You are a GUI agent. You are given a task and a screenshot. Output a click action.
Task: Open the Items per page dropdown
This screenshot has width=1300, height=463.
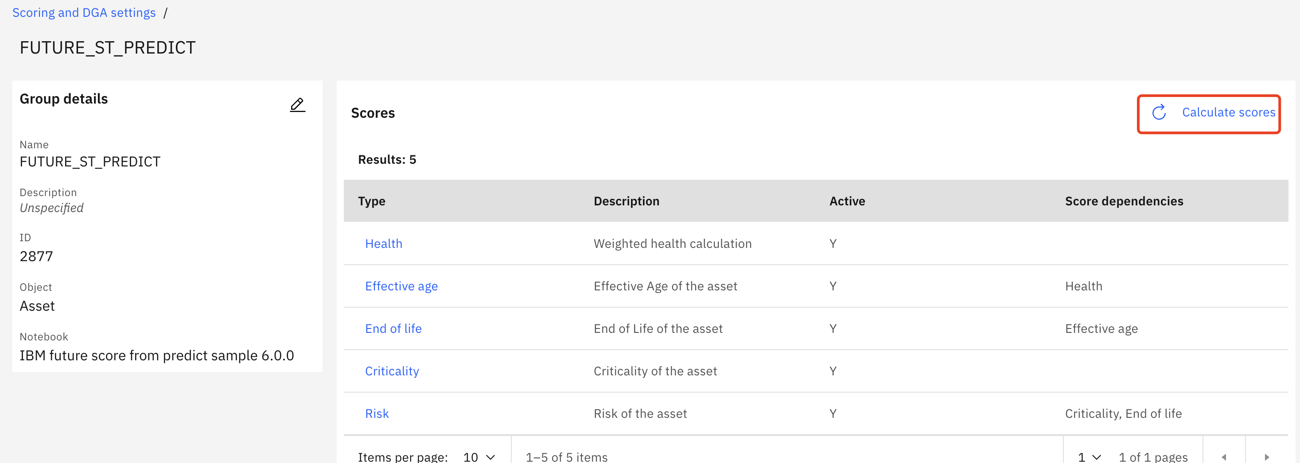pyautogui.click(x=479, y=457)
